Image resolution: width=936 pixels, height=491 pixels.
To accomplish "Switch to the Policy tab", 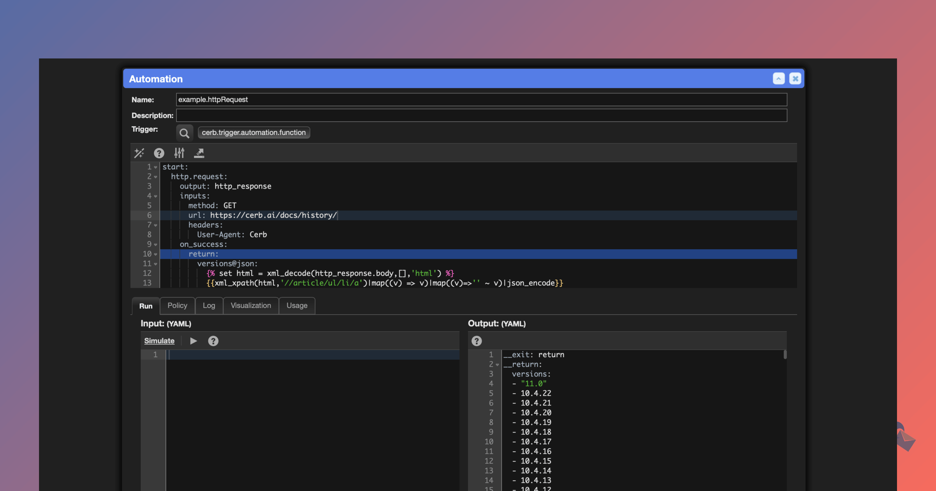I will (x=177, y=306).
